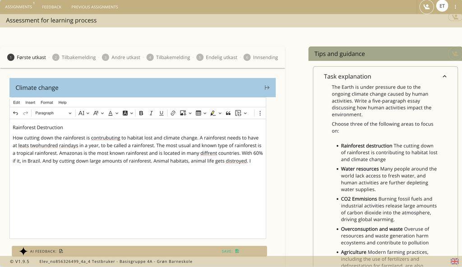462x267 pixels.
Task: Click the Tips and guidance header
Action: point(385,54)
